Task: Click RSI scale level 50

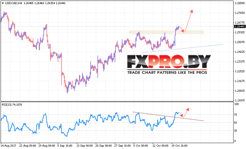Action: tap(236, 123)
